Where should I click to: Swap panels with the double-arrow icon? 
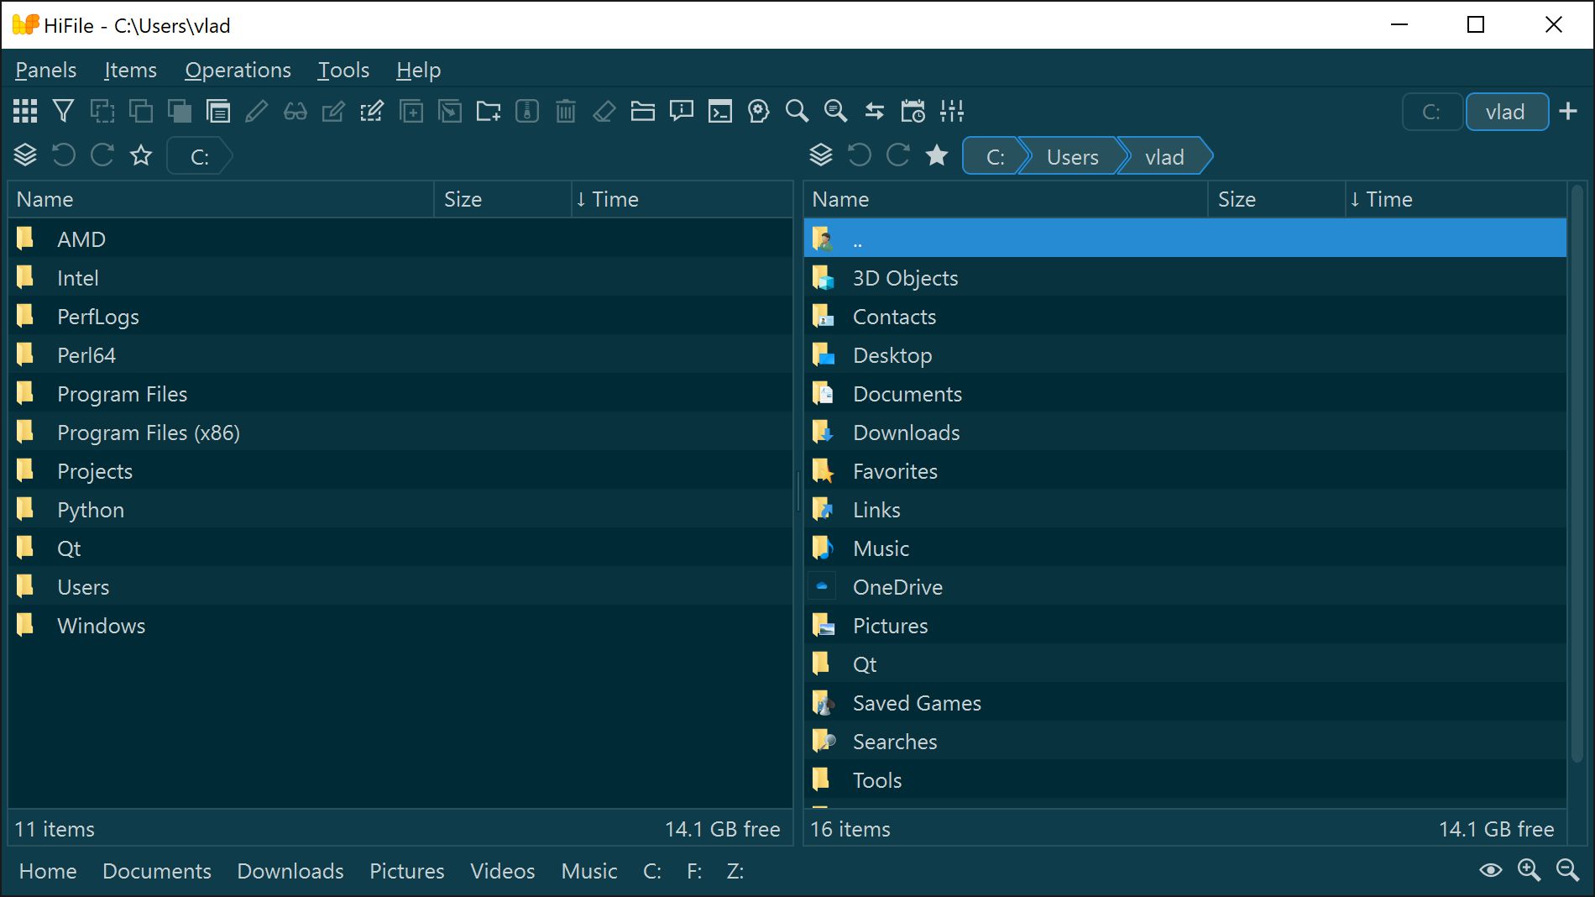point(874,111)
